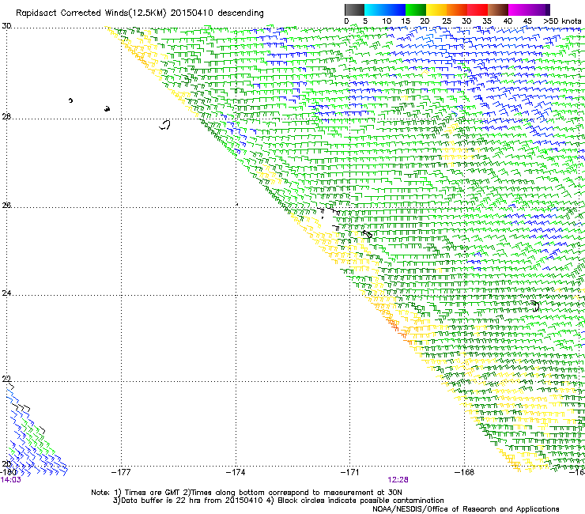The width and height of the screenshot is (585, 514).
Task: Select the magenta 40-45 knots legend swatch
Action: 519,9
